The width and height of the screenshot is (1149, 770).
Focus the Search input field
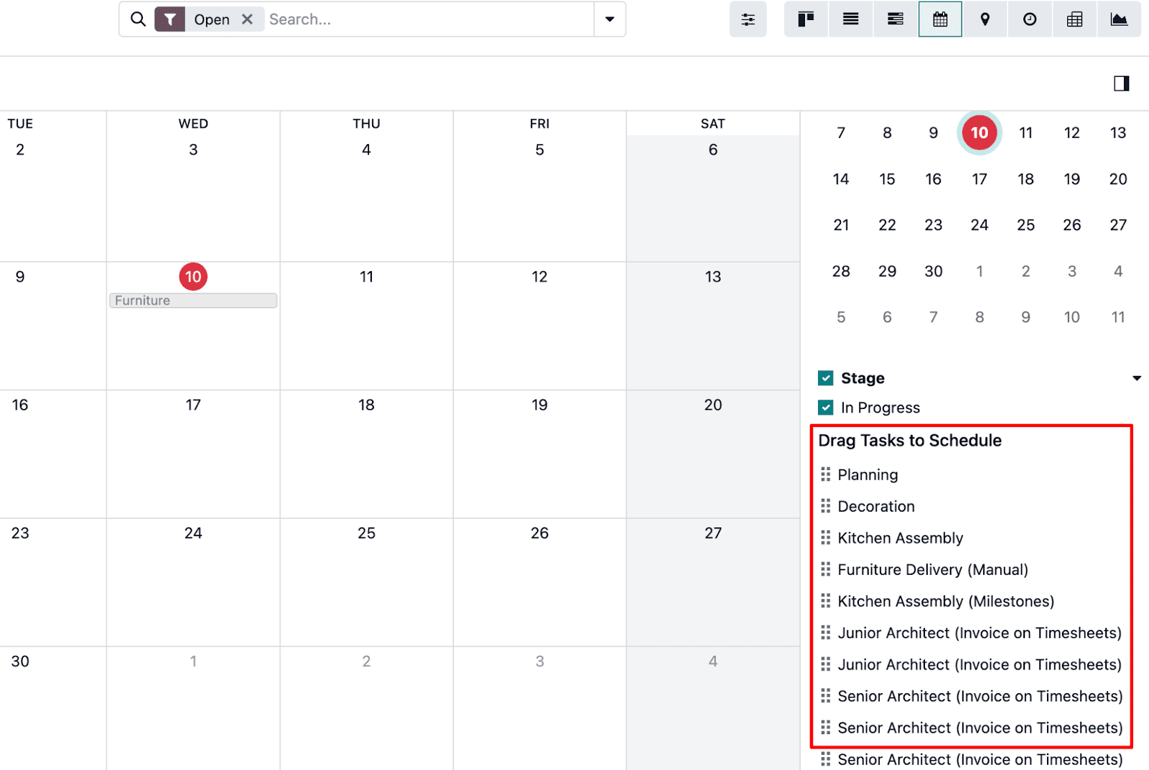pyautogui.click(x=427, y=19)
